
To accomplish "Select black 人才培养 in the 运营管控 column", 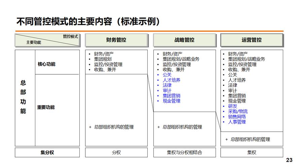I will coord(237,80).
